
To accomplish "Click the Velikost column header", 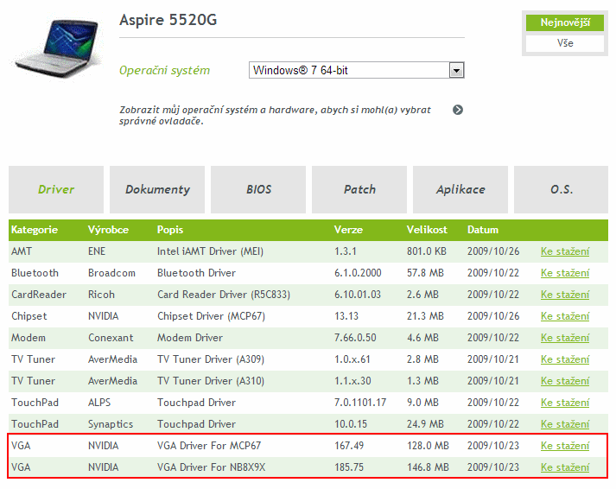I will pos(427,230).
